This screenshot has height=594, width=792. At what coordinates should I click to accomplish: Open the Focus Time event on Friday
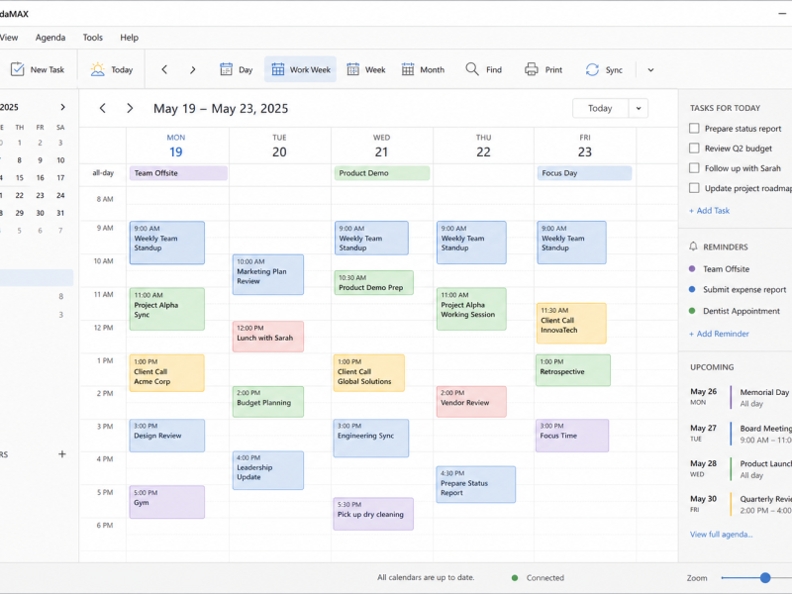coord(572,436)
